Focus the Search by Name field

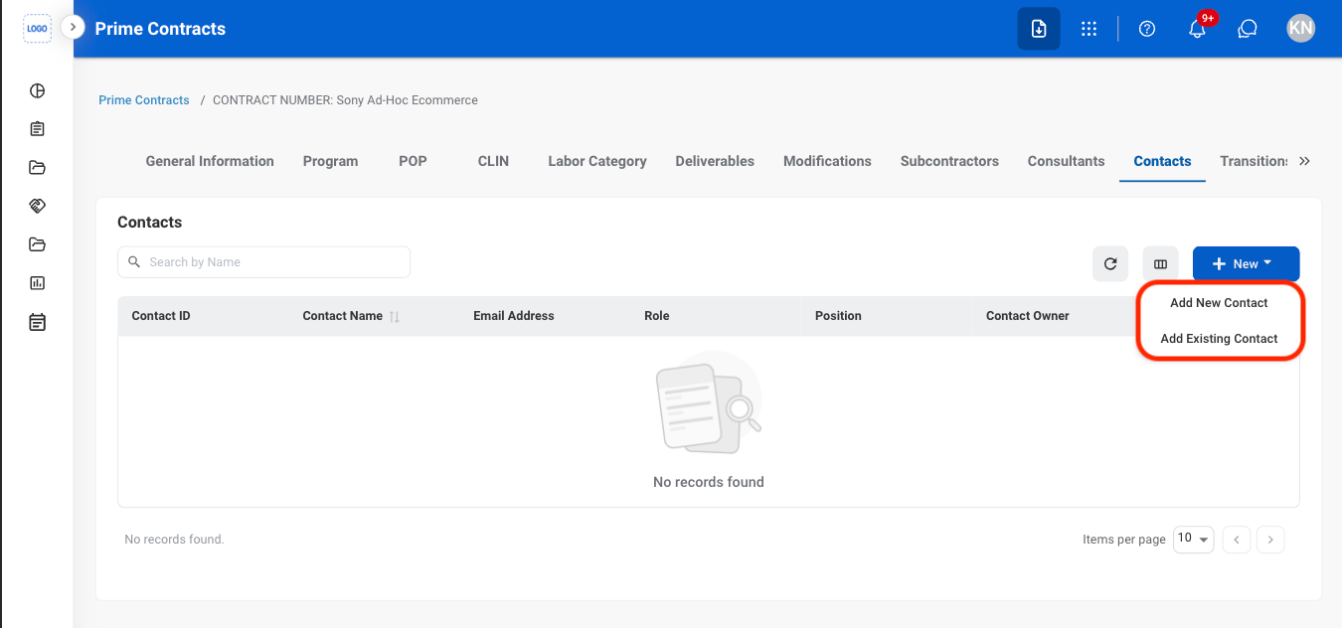[263, 262]
